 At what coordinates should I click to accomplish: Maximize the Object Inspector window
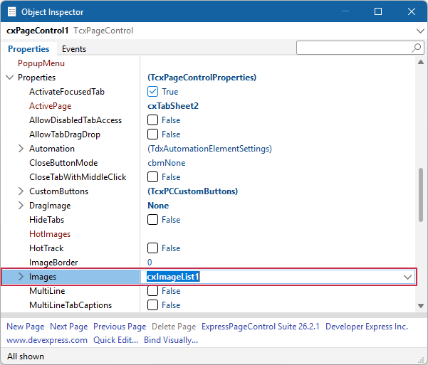tap(378, 11)
